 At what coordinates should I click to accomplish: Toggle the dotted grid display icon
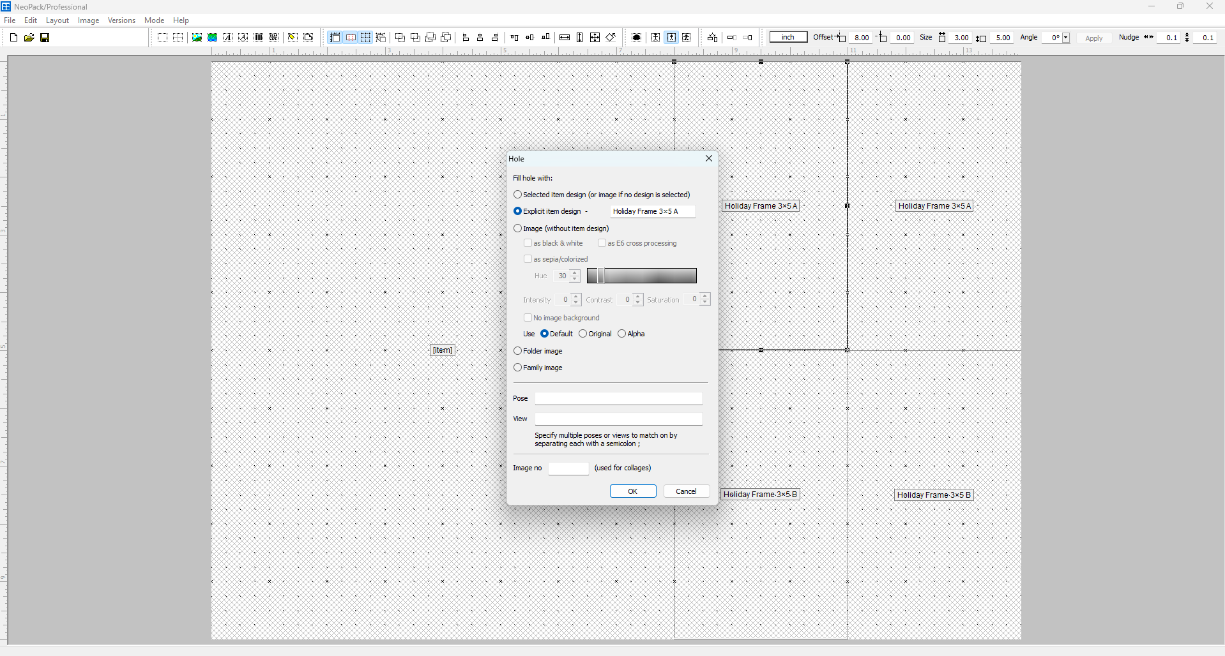click(364, 37)
